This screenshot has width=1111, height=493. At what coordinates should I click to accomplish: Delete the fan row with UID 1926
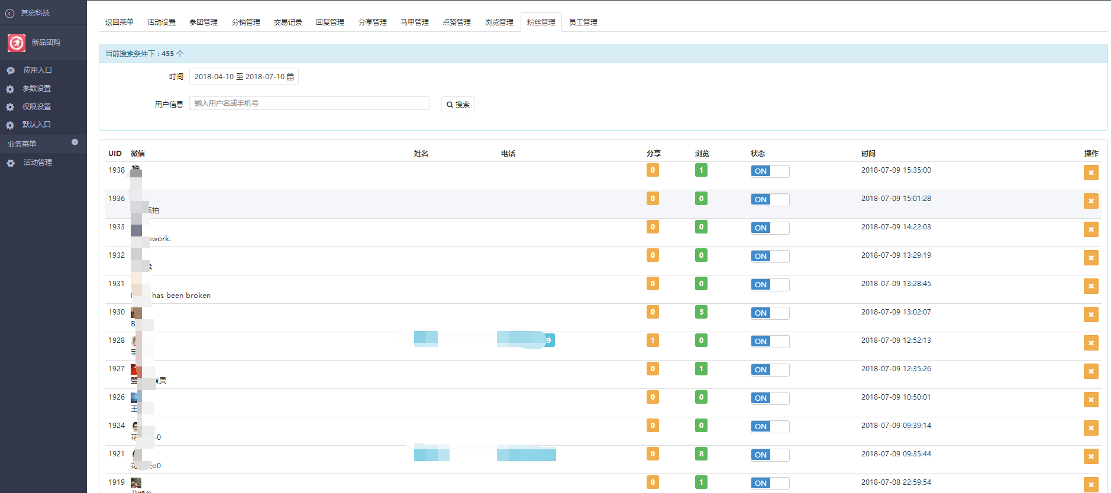1091,400
